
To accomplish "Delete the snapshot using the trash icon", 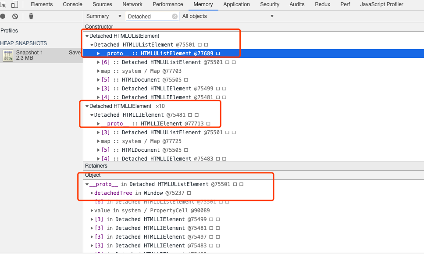I will [x=30, y=16].
